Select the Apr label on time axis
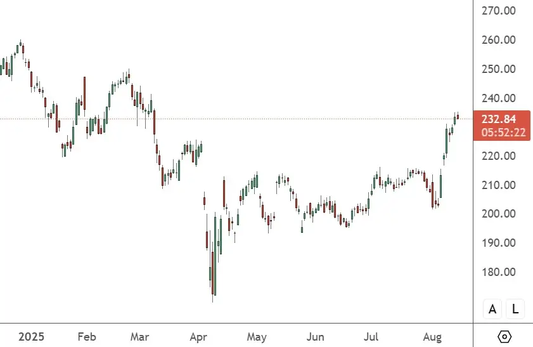This screenshot has width=533, height=347. 198,336
